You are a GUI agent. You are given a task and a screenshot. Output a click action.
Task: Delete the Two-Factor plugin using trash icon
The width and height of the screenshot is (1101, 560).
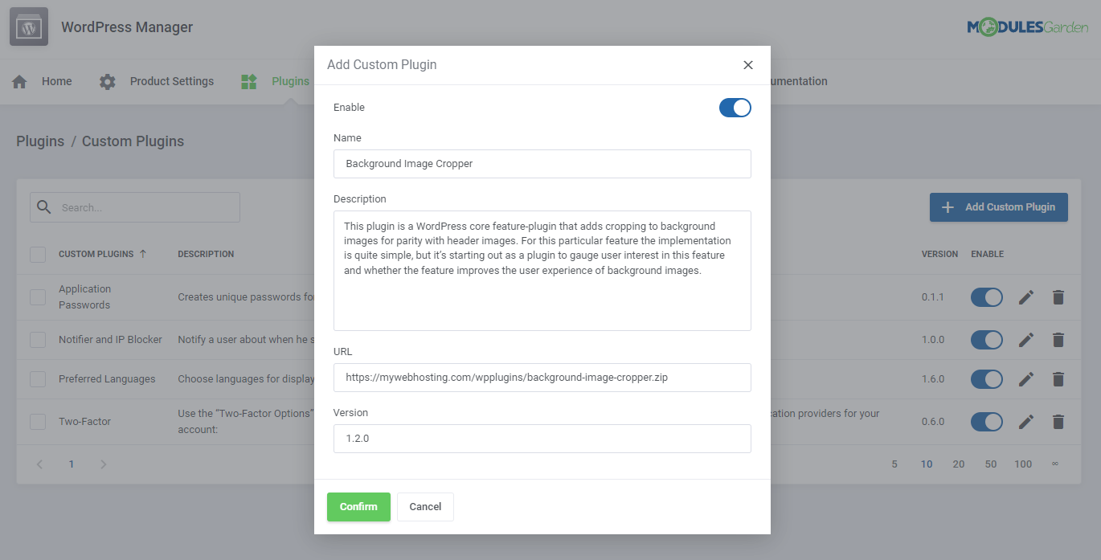tap(1058, 421)
